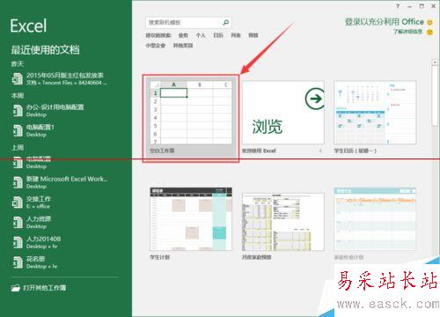
Task: Click the template list scrollbar thumb
Action: (x=435, y=96)
